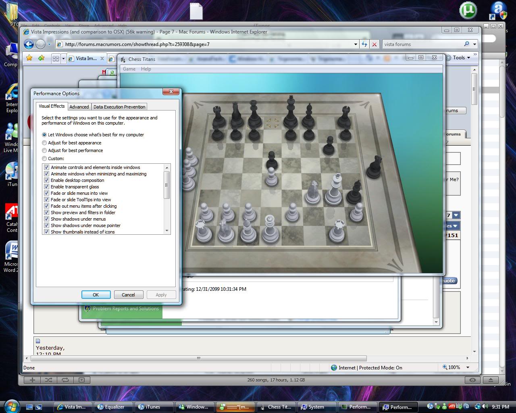Select the Custom radio option

pyautogui.click(x=53, y=159)
